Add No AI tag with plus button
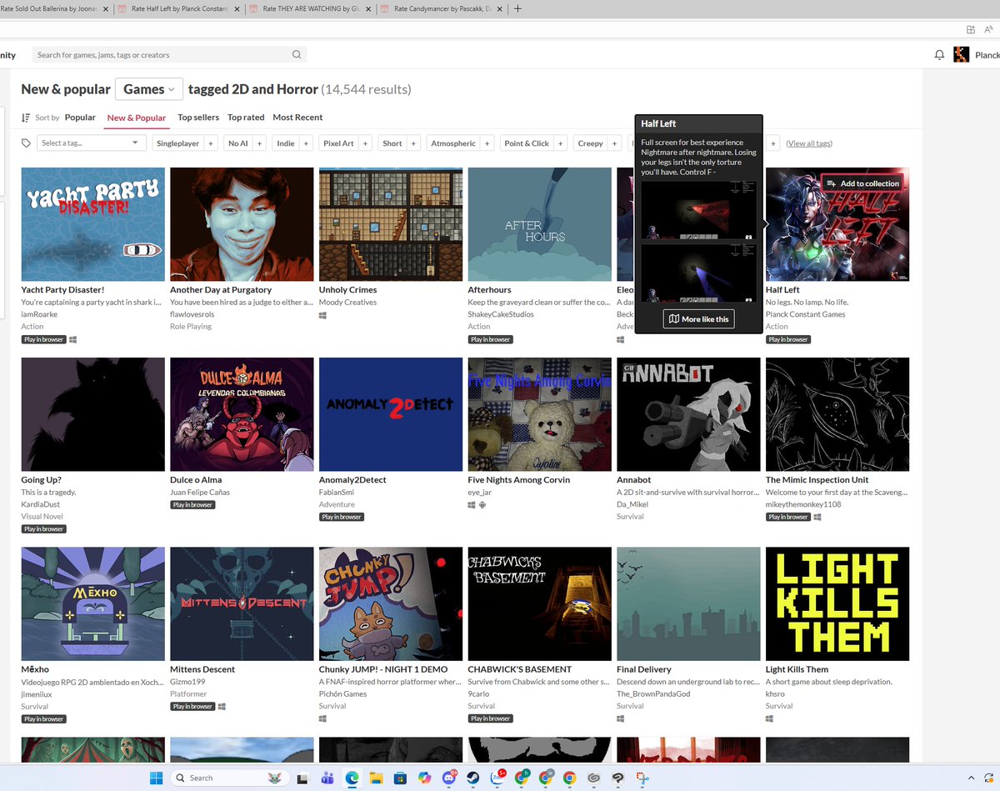Screen dimensions: 1000x791 [259, 143]
